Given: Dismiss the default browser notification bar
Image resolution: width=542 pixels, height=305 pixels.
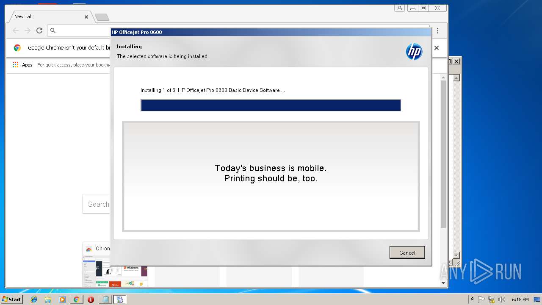Looking at the screenshot, I should point(437,48).
